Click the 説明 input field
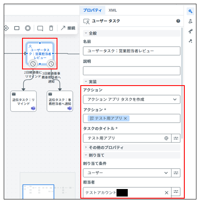 click(132, 71)
